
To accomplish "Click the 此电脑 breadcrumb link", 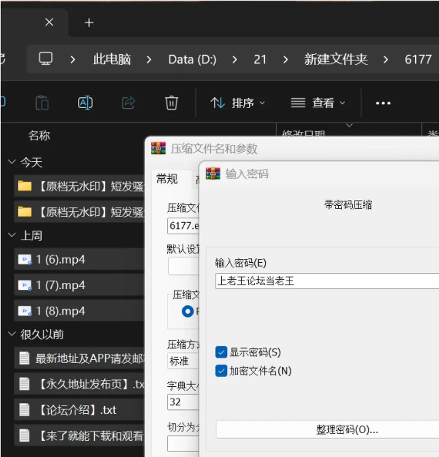I will coord(112,59).
